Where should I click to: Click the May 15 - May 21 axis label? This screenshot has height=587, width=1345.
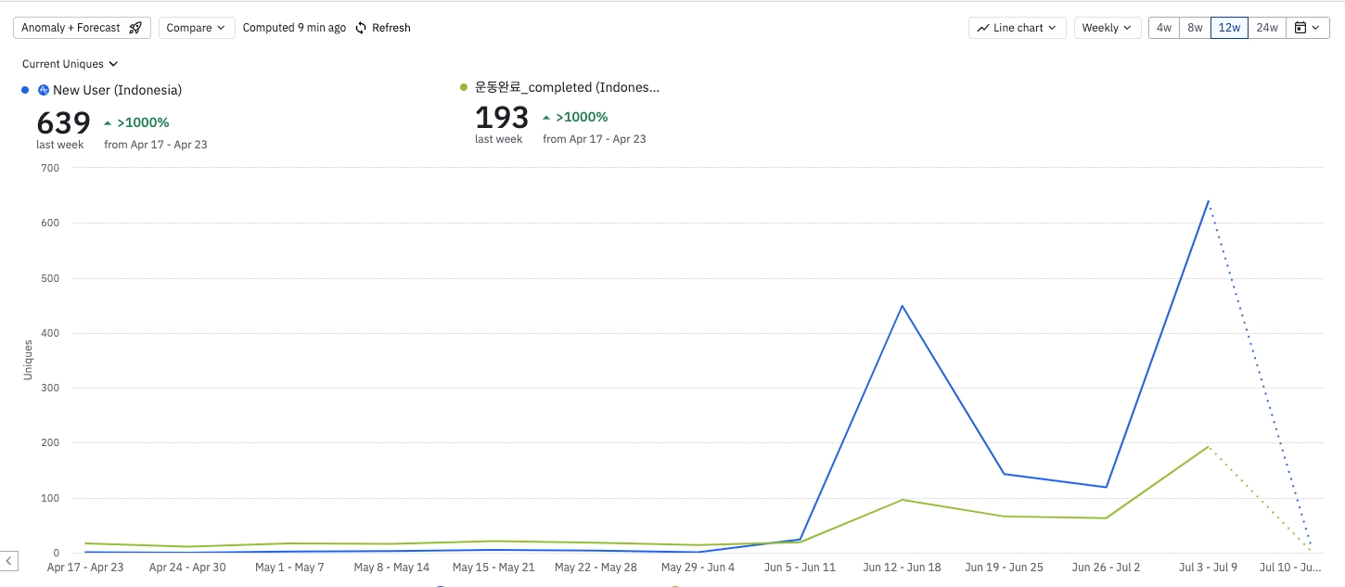tap(493, 567)
